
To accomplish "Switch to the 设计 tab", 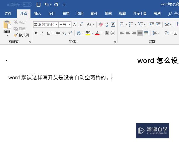I will point(52,14).
